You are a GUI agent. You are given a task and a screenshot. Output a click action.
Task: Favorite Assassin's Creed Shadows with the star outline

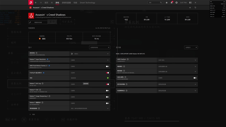[190, 8]
